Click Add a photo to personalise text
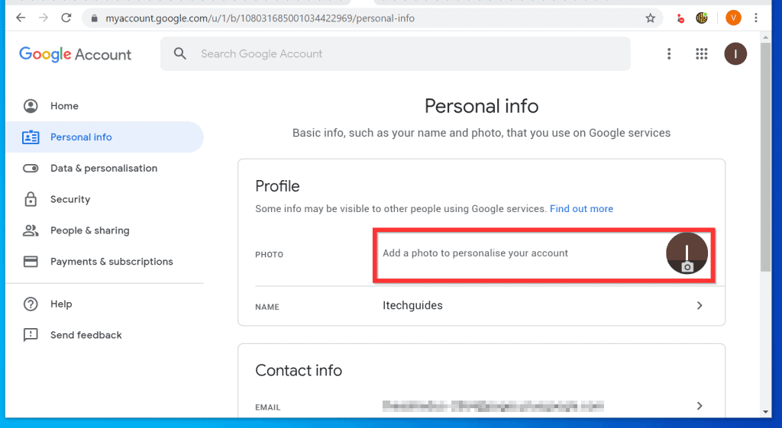The image size is (782, 428). pos(475,253)
